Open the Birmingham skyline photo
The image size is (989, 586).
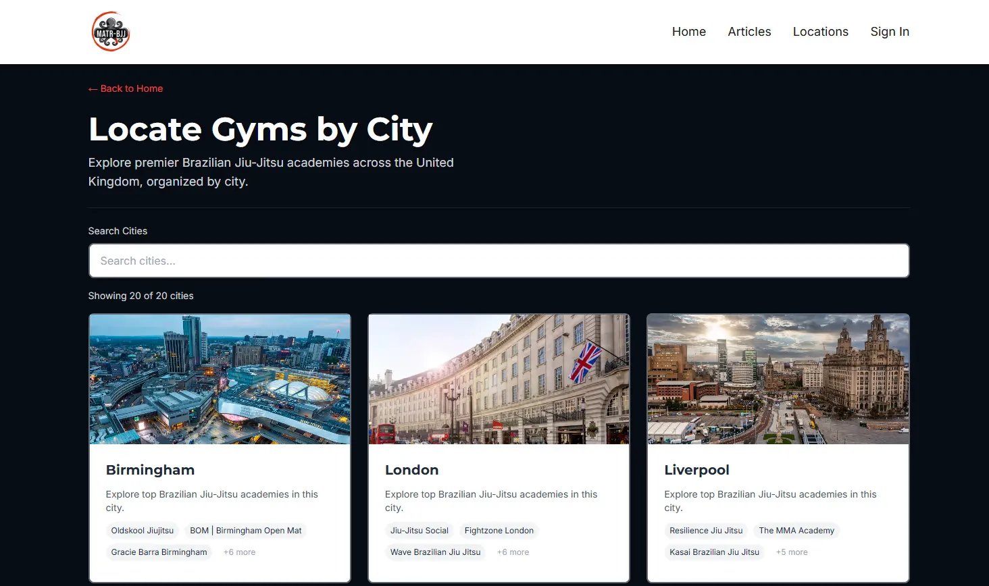(220, 379)
